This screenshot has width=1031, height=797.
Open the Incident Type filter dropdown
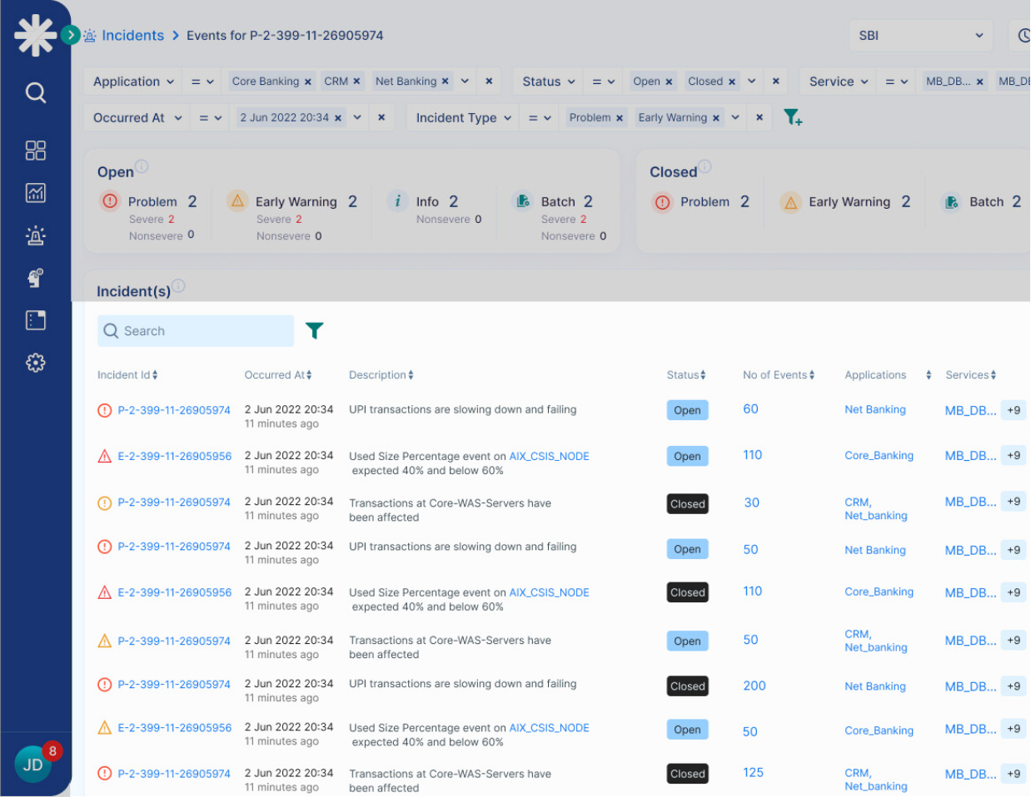click(x=463, y=118)
